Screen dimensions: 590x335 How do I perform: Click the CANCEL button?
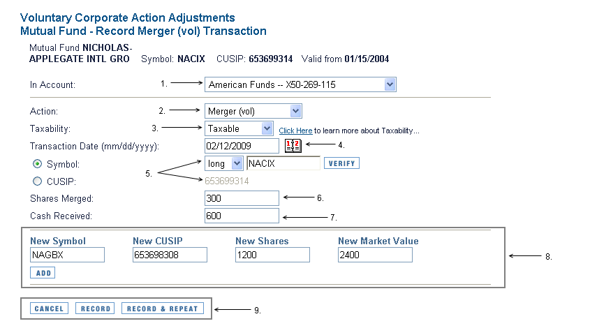coord(49,308)
